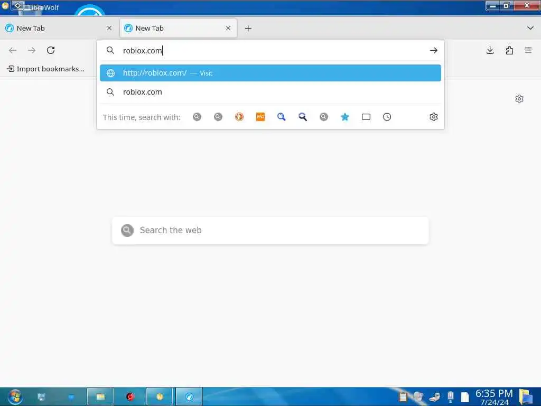Screen dimensions: 541x406
Task: Search this time with DuckDuckGo
Action: click(x=239, y=117)
